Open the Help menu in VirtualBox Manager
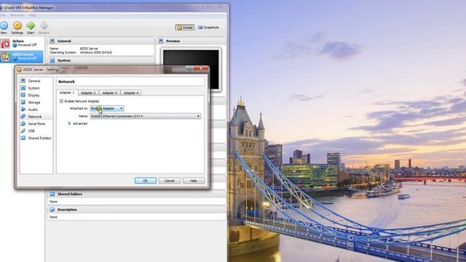466x262 pixels. coord(32,15)
